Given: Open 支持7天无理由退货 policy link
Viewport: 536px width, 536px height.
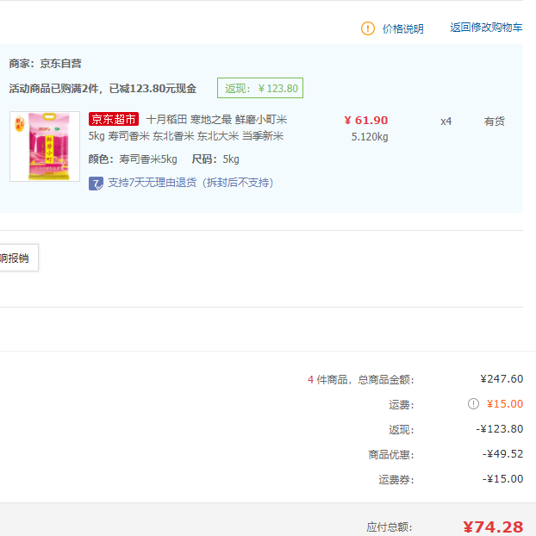Looking at the screenshot, I should tap(190, 183).
